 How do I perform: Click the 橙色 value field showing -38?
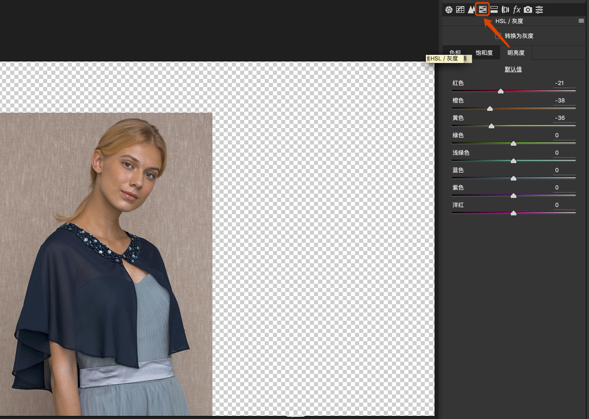tap(564, 101)
